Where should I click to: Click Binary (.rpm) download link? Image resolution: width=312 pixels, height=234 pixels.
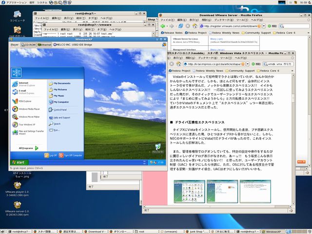[216, 39]
